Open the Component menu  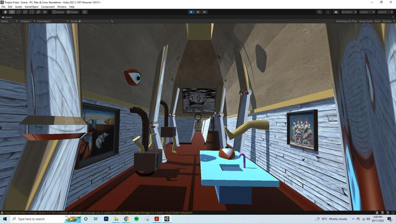click(48, 7)
